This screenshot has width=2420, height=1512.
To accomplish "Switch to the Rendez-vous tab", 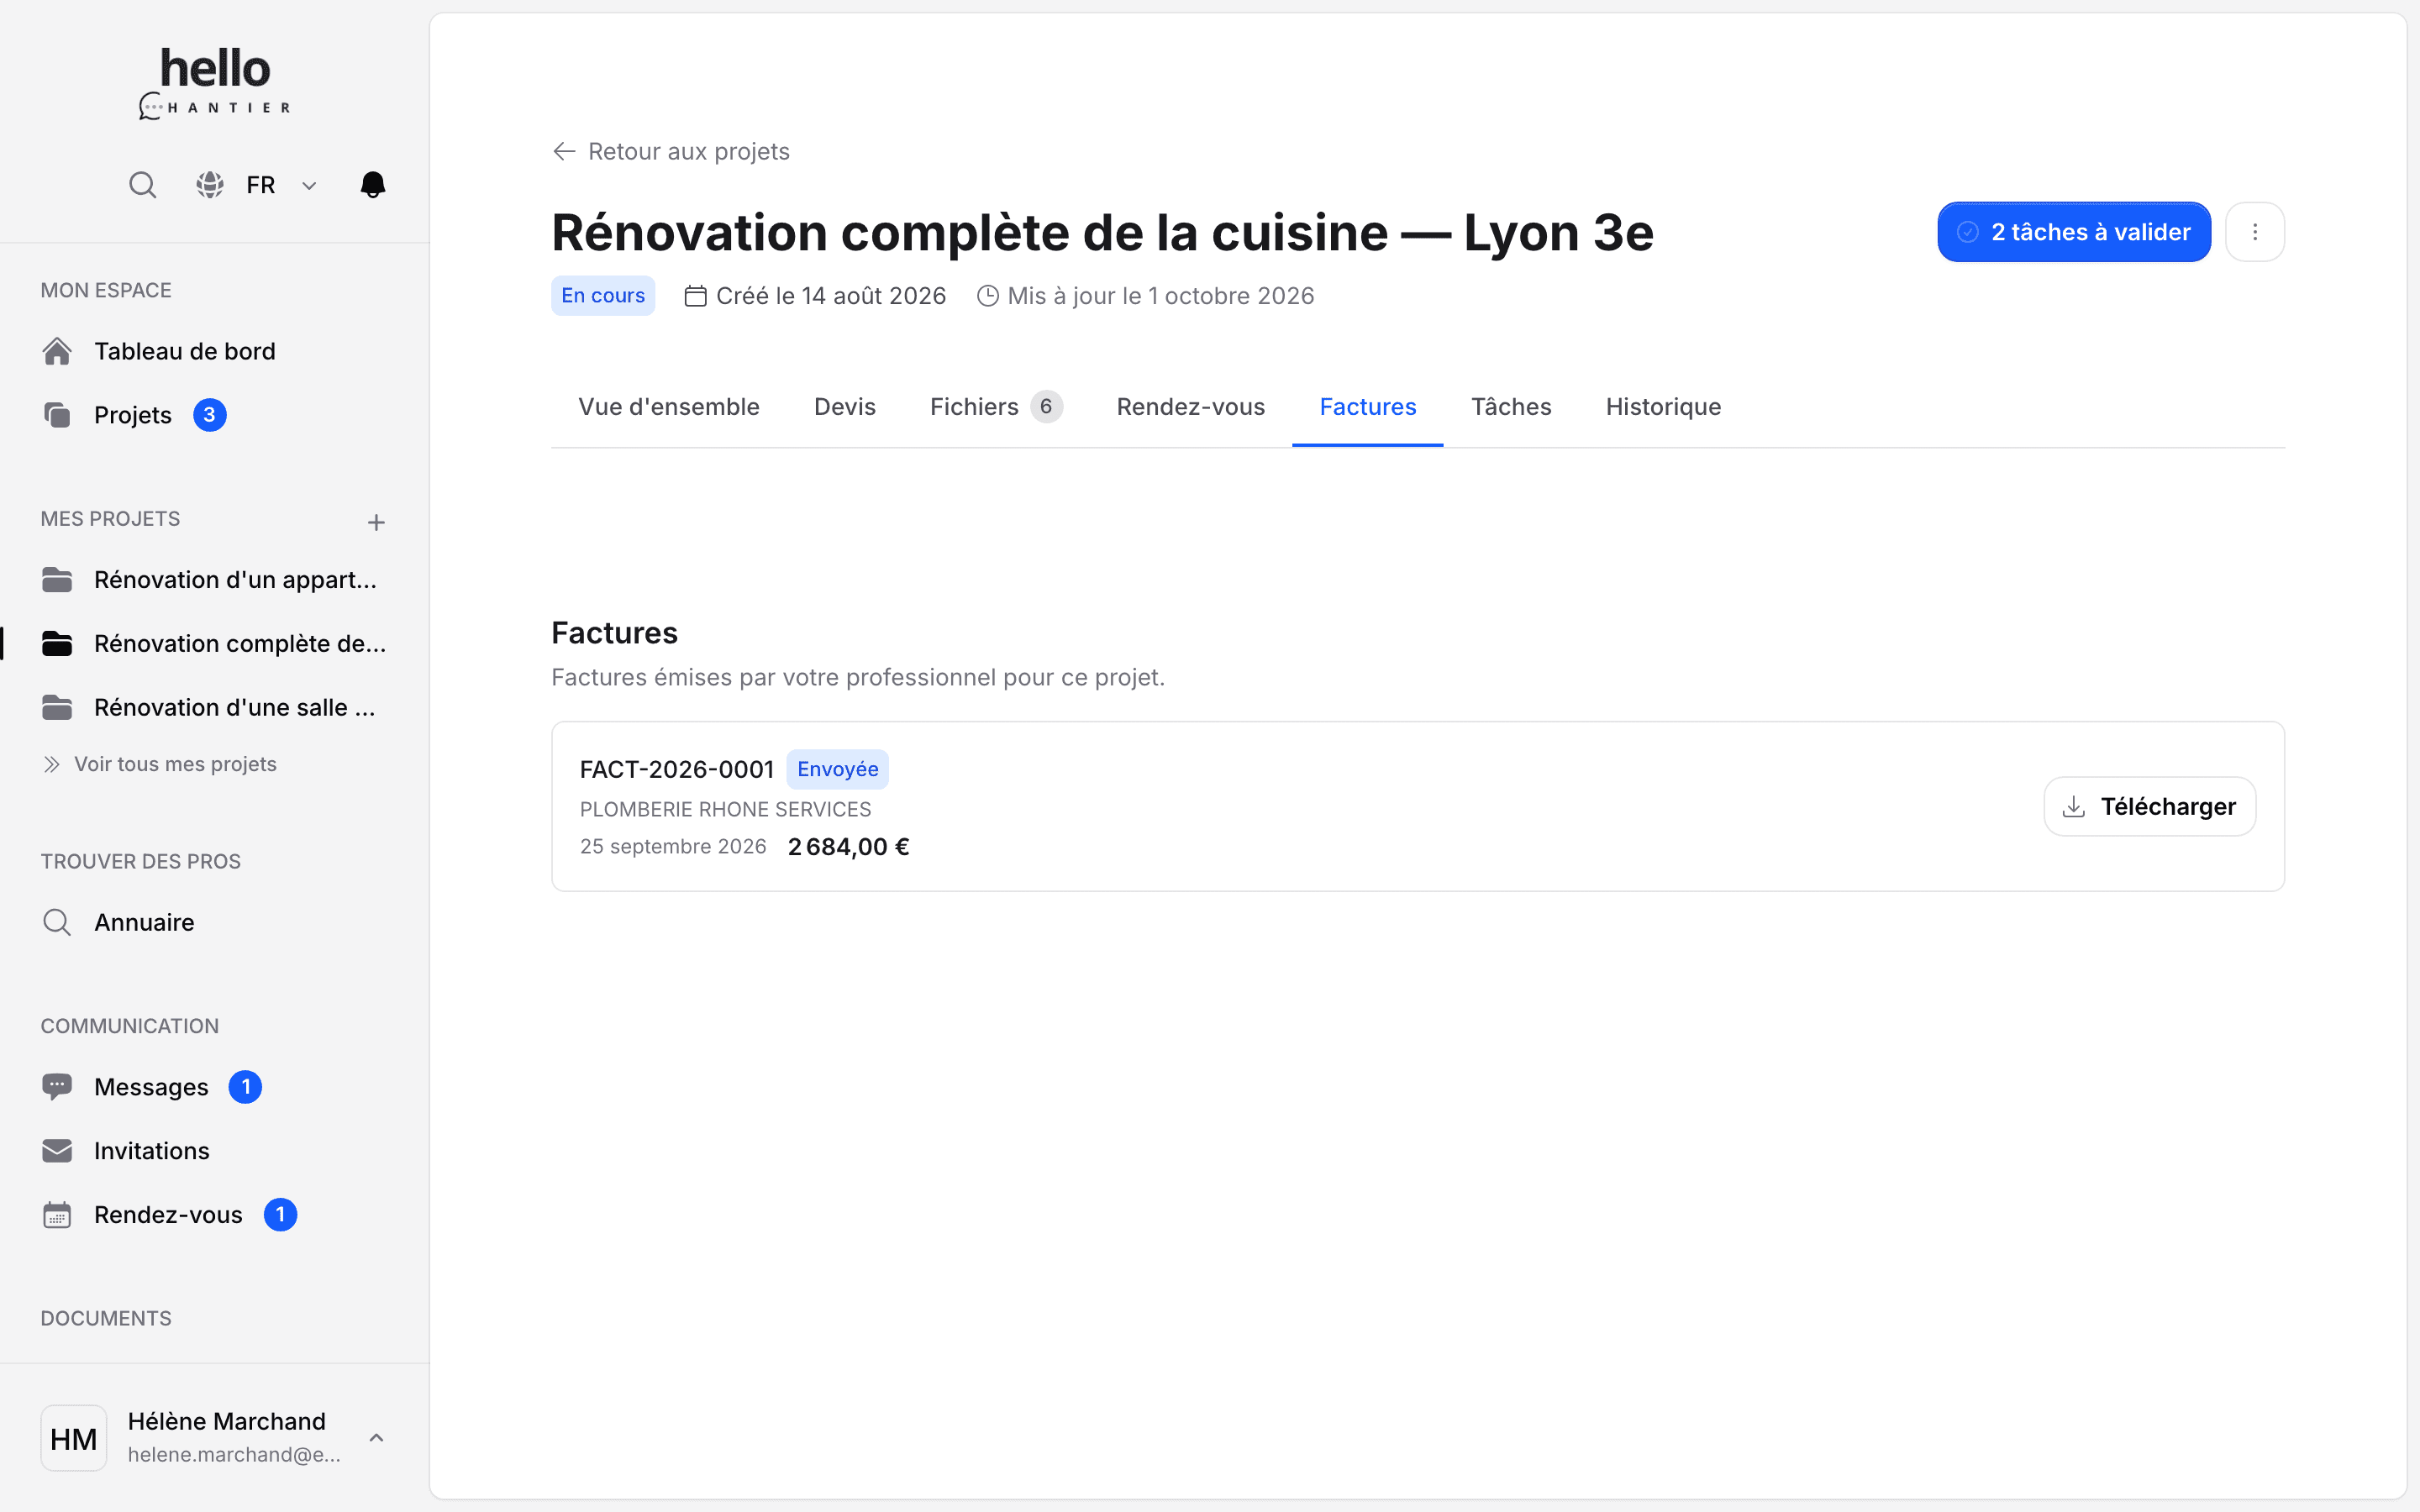I will coord(1191,407).
